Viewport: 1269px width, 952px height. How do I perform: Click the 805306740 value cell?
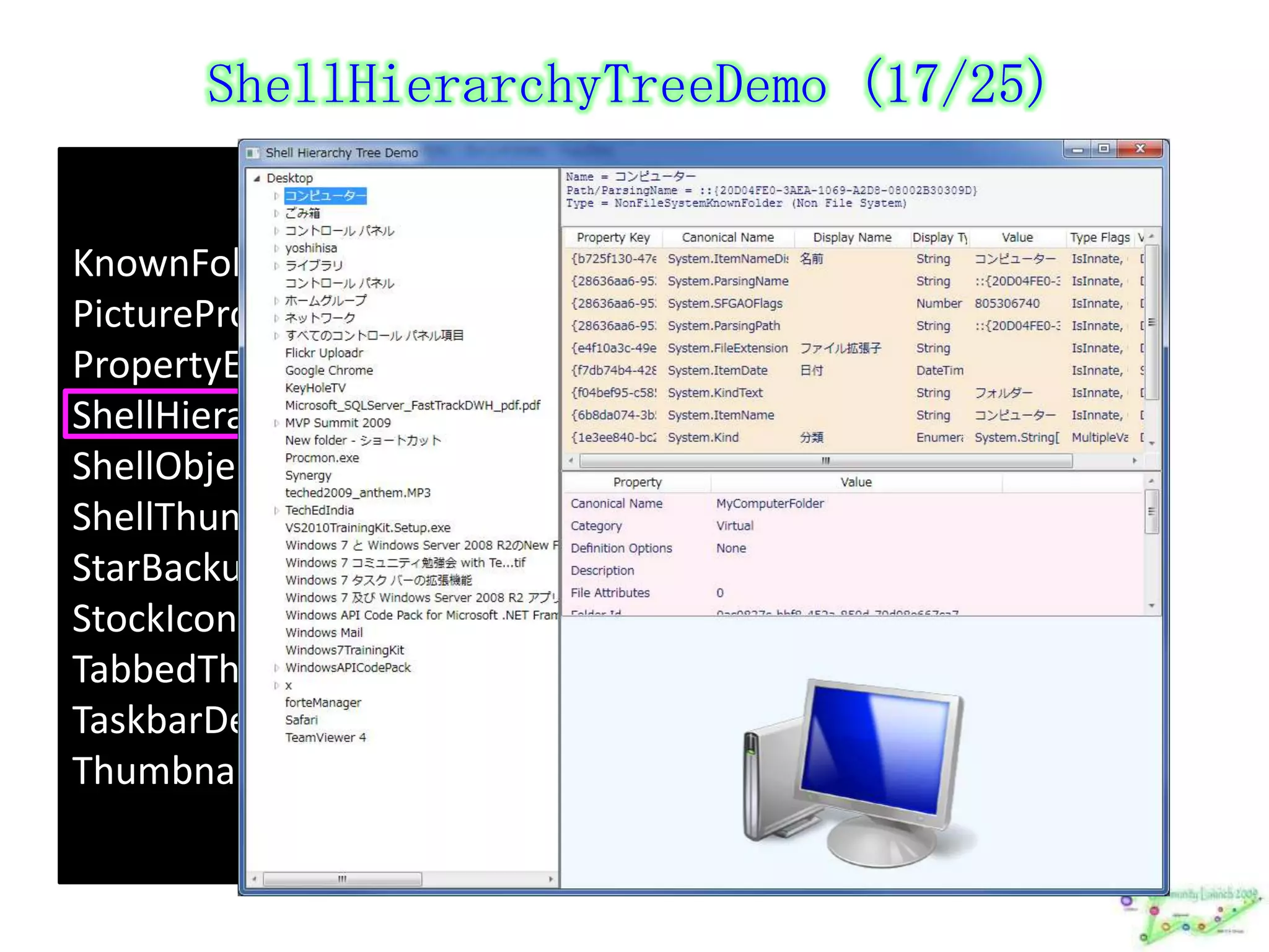click(1007, 304)
